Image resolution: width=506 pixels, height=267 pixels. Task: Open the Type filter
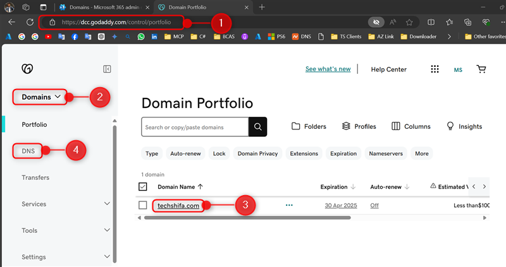152,153
